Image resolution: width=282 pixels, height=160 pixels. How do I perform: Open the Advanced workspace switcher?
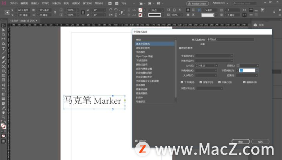click(x=221, y=3)
